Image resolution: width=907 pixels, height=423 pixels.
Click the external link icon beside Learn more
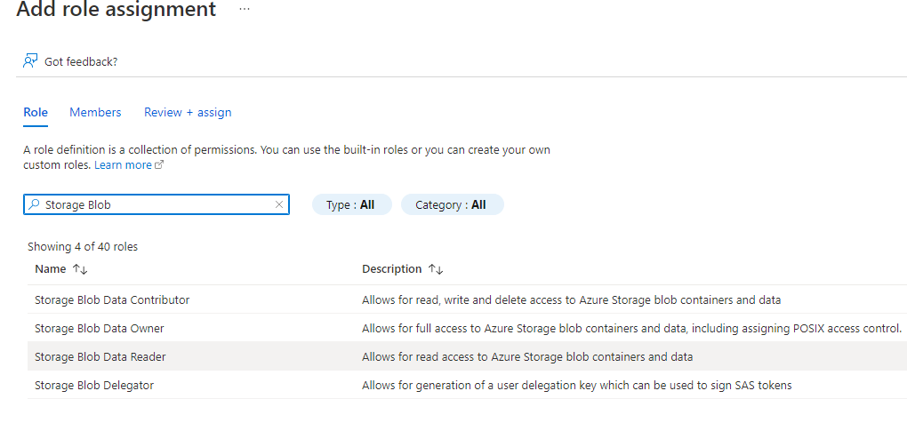click(x=160, y=165)
